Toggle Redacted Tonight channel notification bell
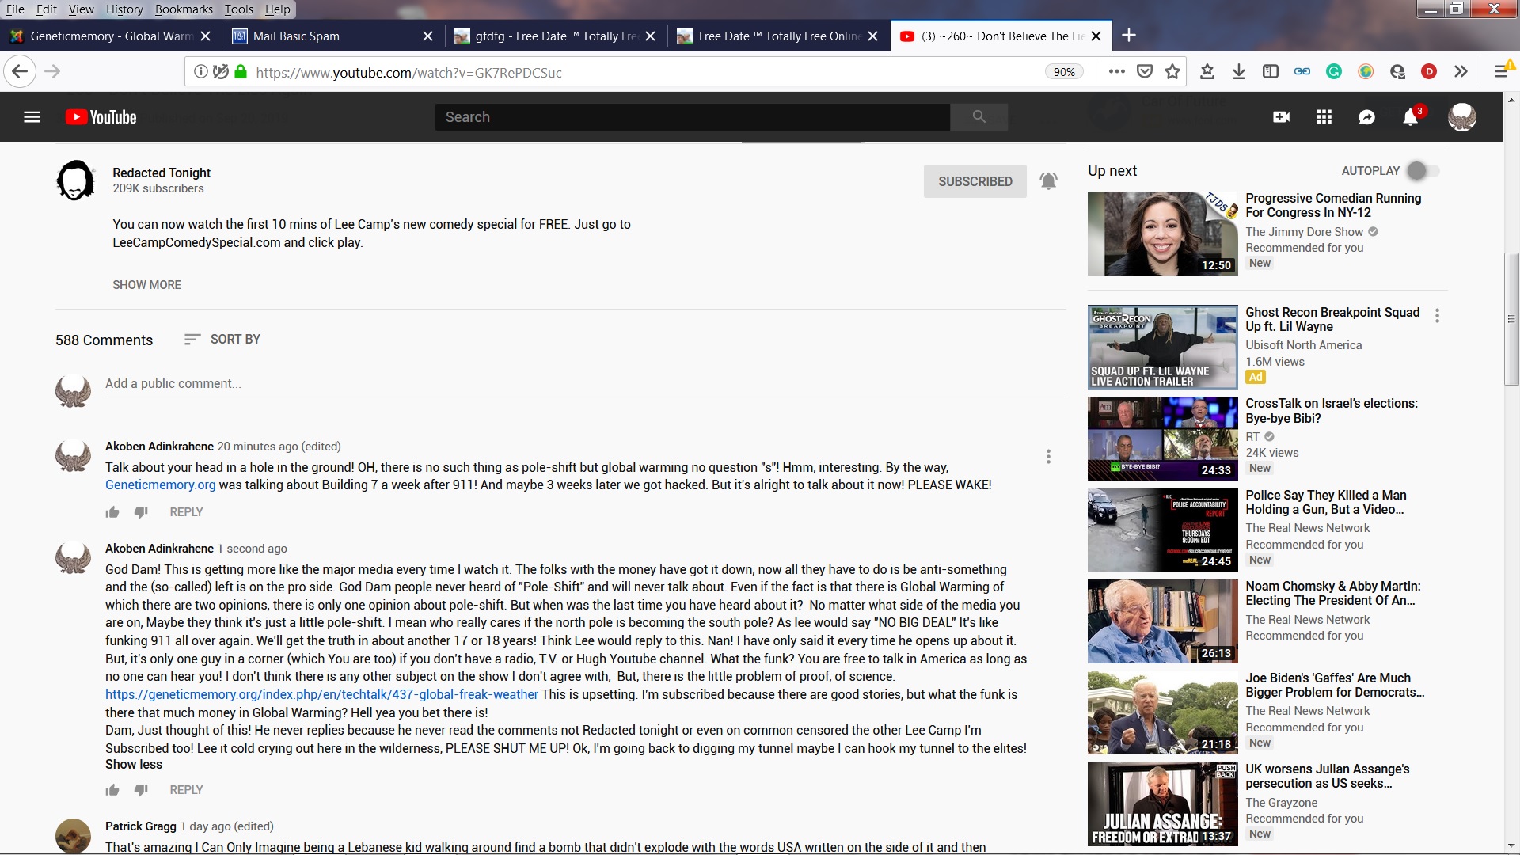Screen dimensions: 1520x855 tap(1048, 181)
